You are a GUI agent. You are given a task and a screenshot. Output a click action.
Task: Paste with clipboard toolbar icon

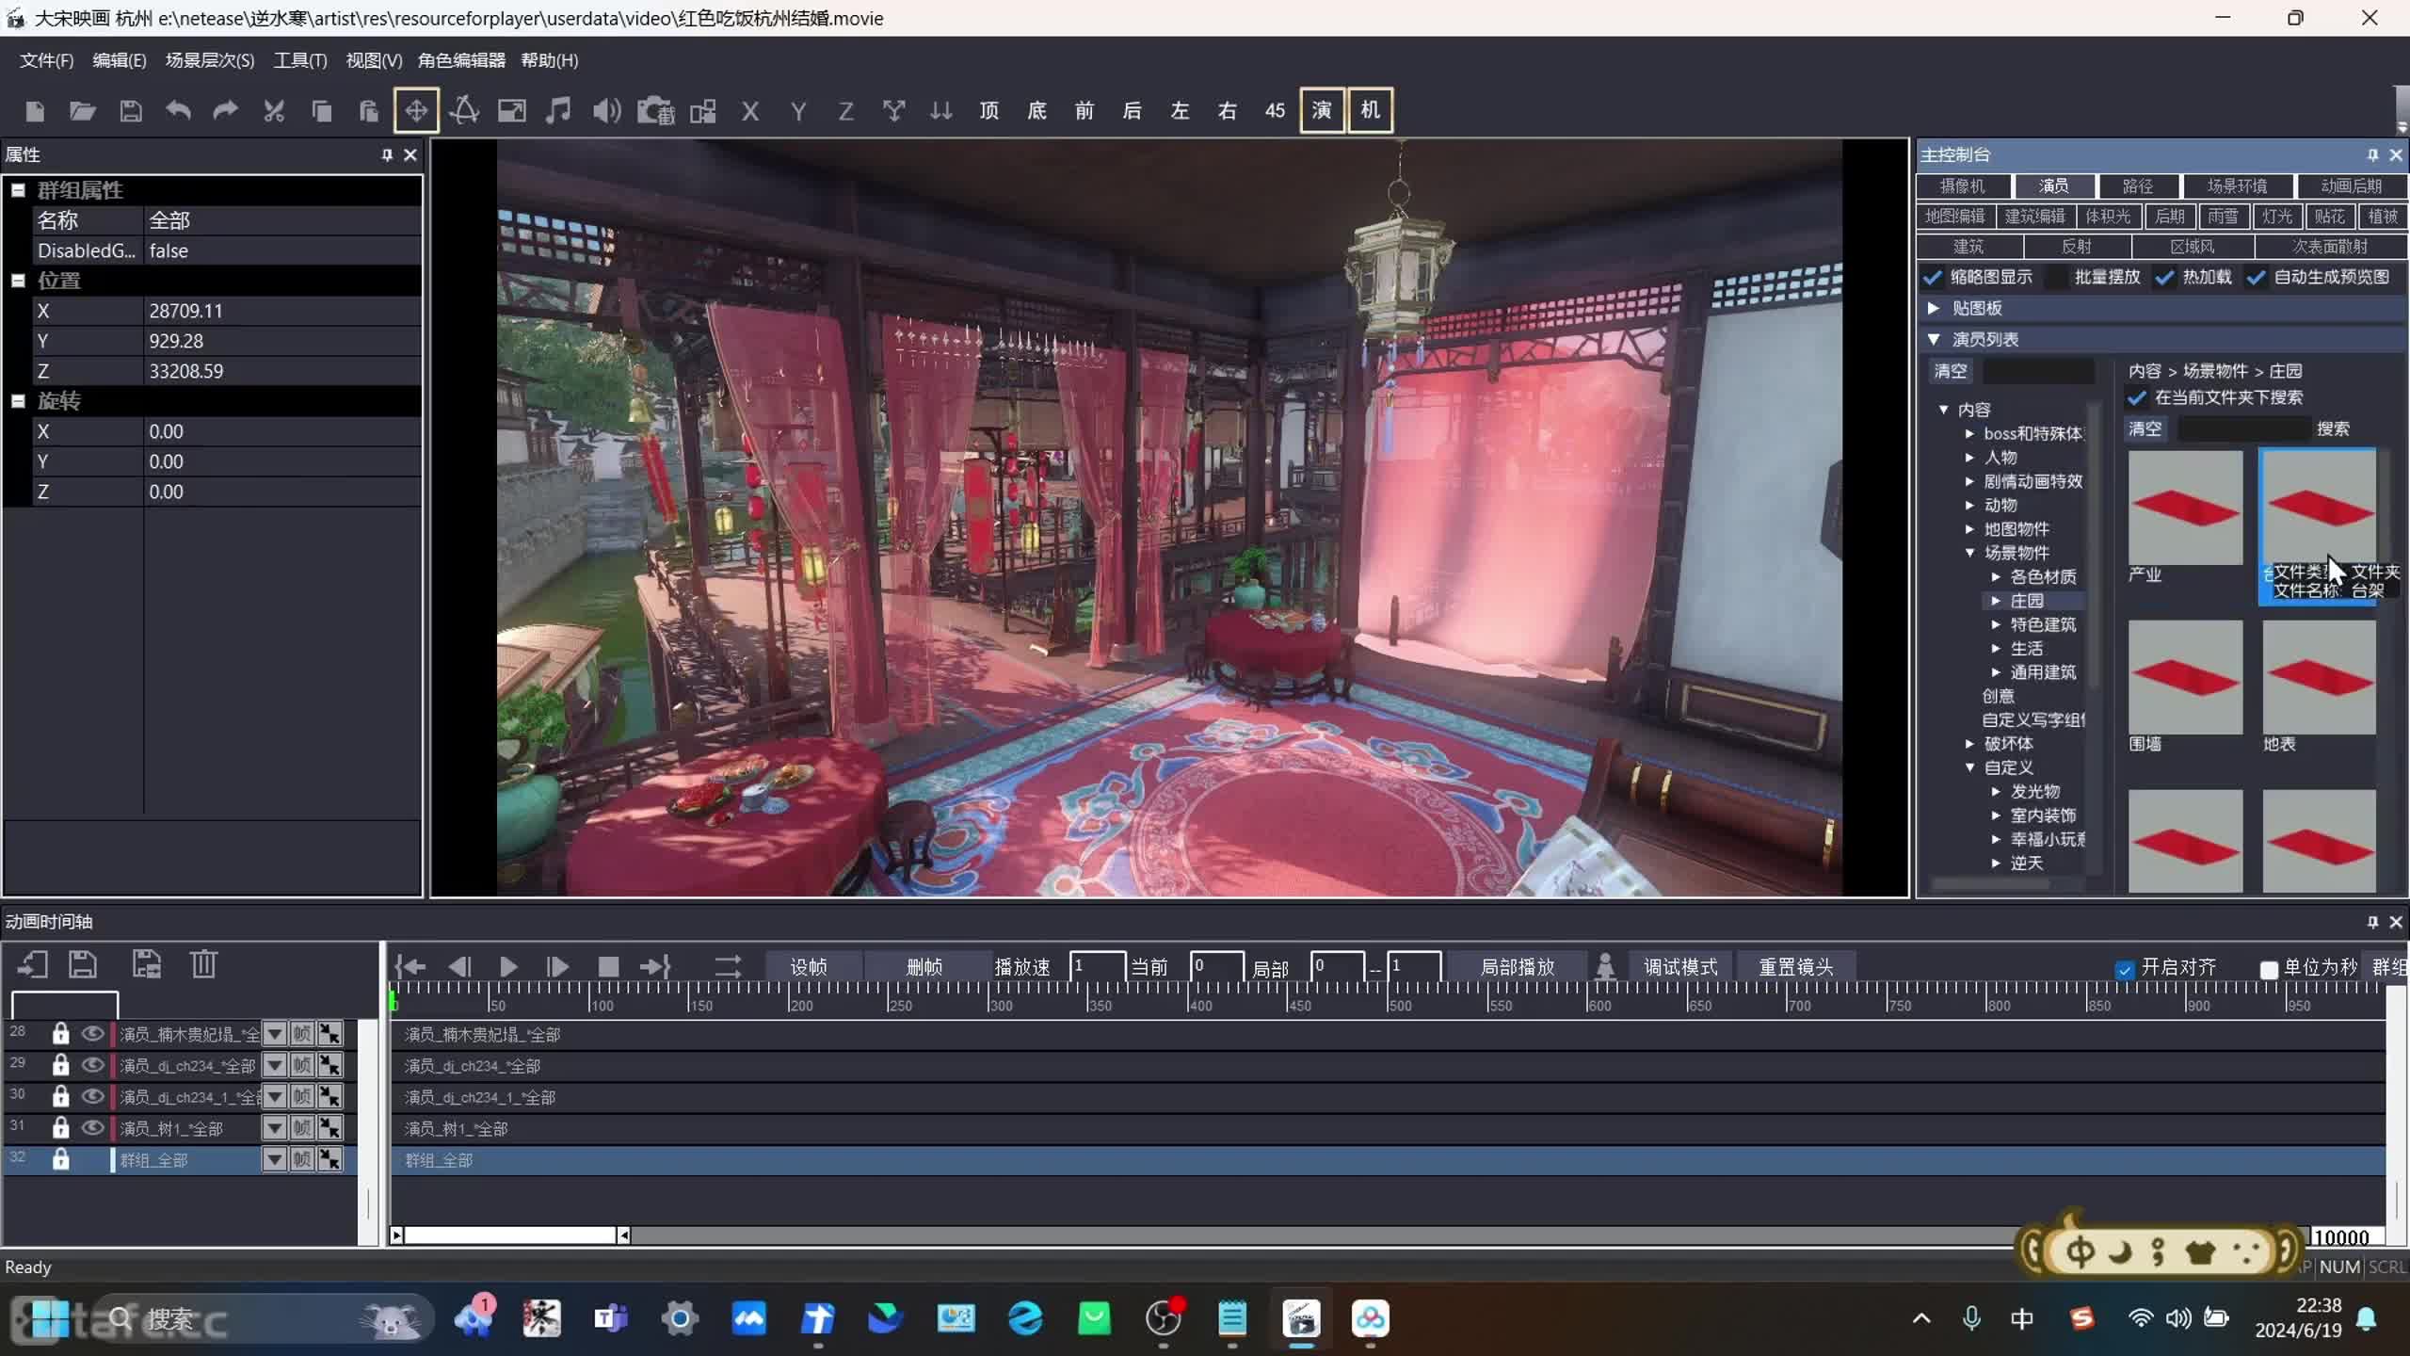369,111
